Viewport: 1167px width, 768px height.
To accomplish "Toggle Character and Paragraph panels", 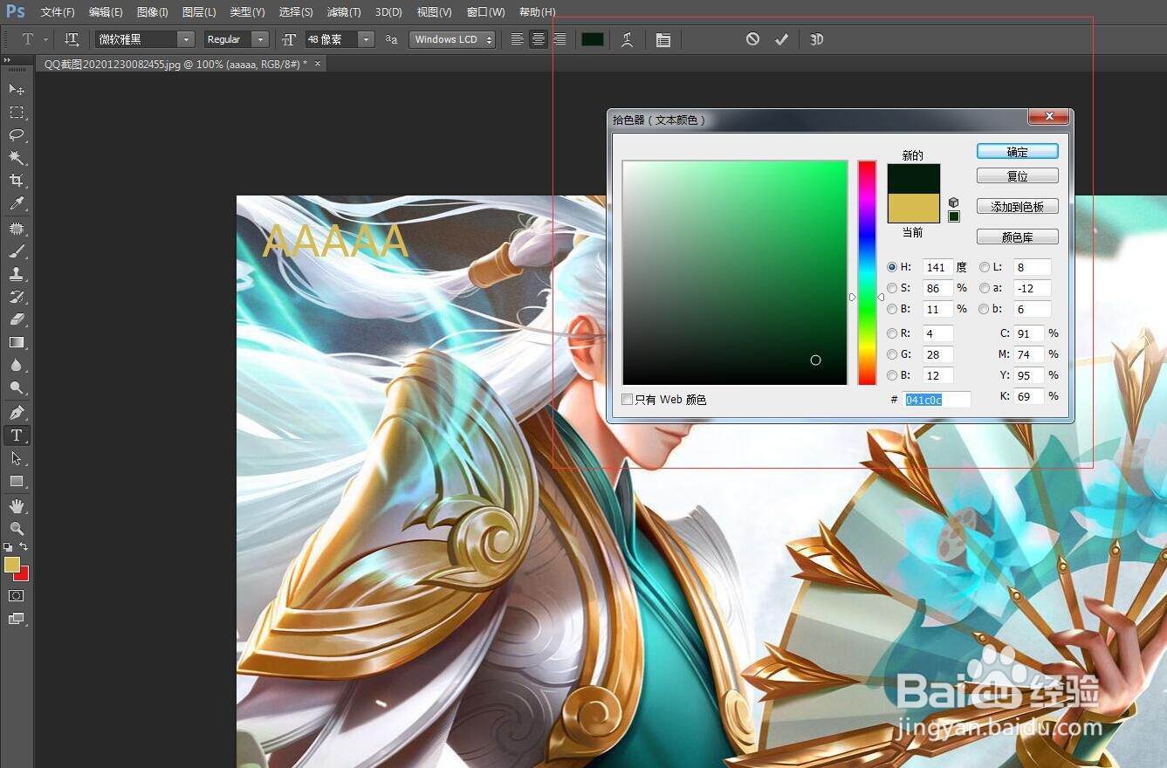I will tap(663, 39).
